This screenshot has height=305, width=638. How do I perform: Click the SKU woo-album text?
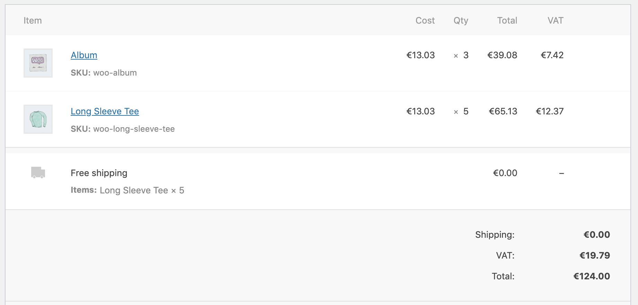tap(104, 73)
